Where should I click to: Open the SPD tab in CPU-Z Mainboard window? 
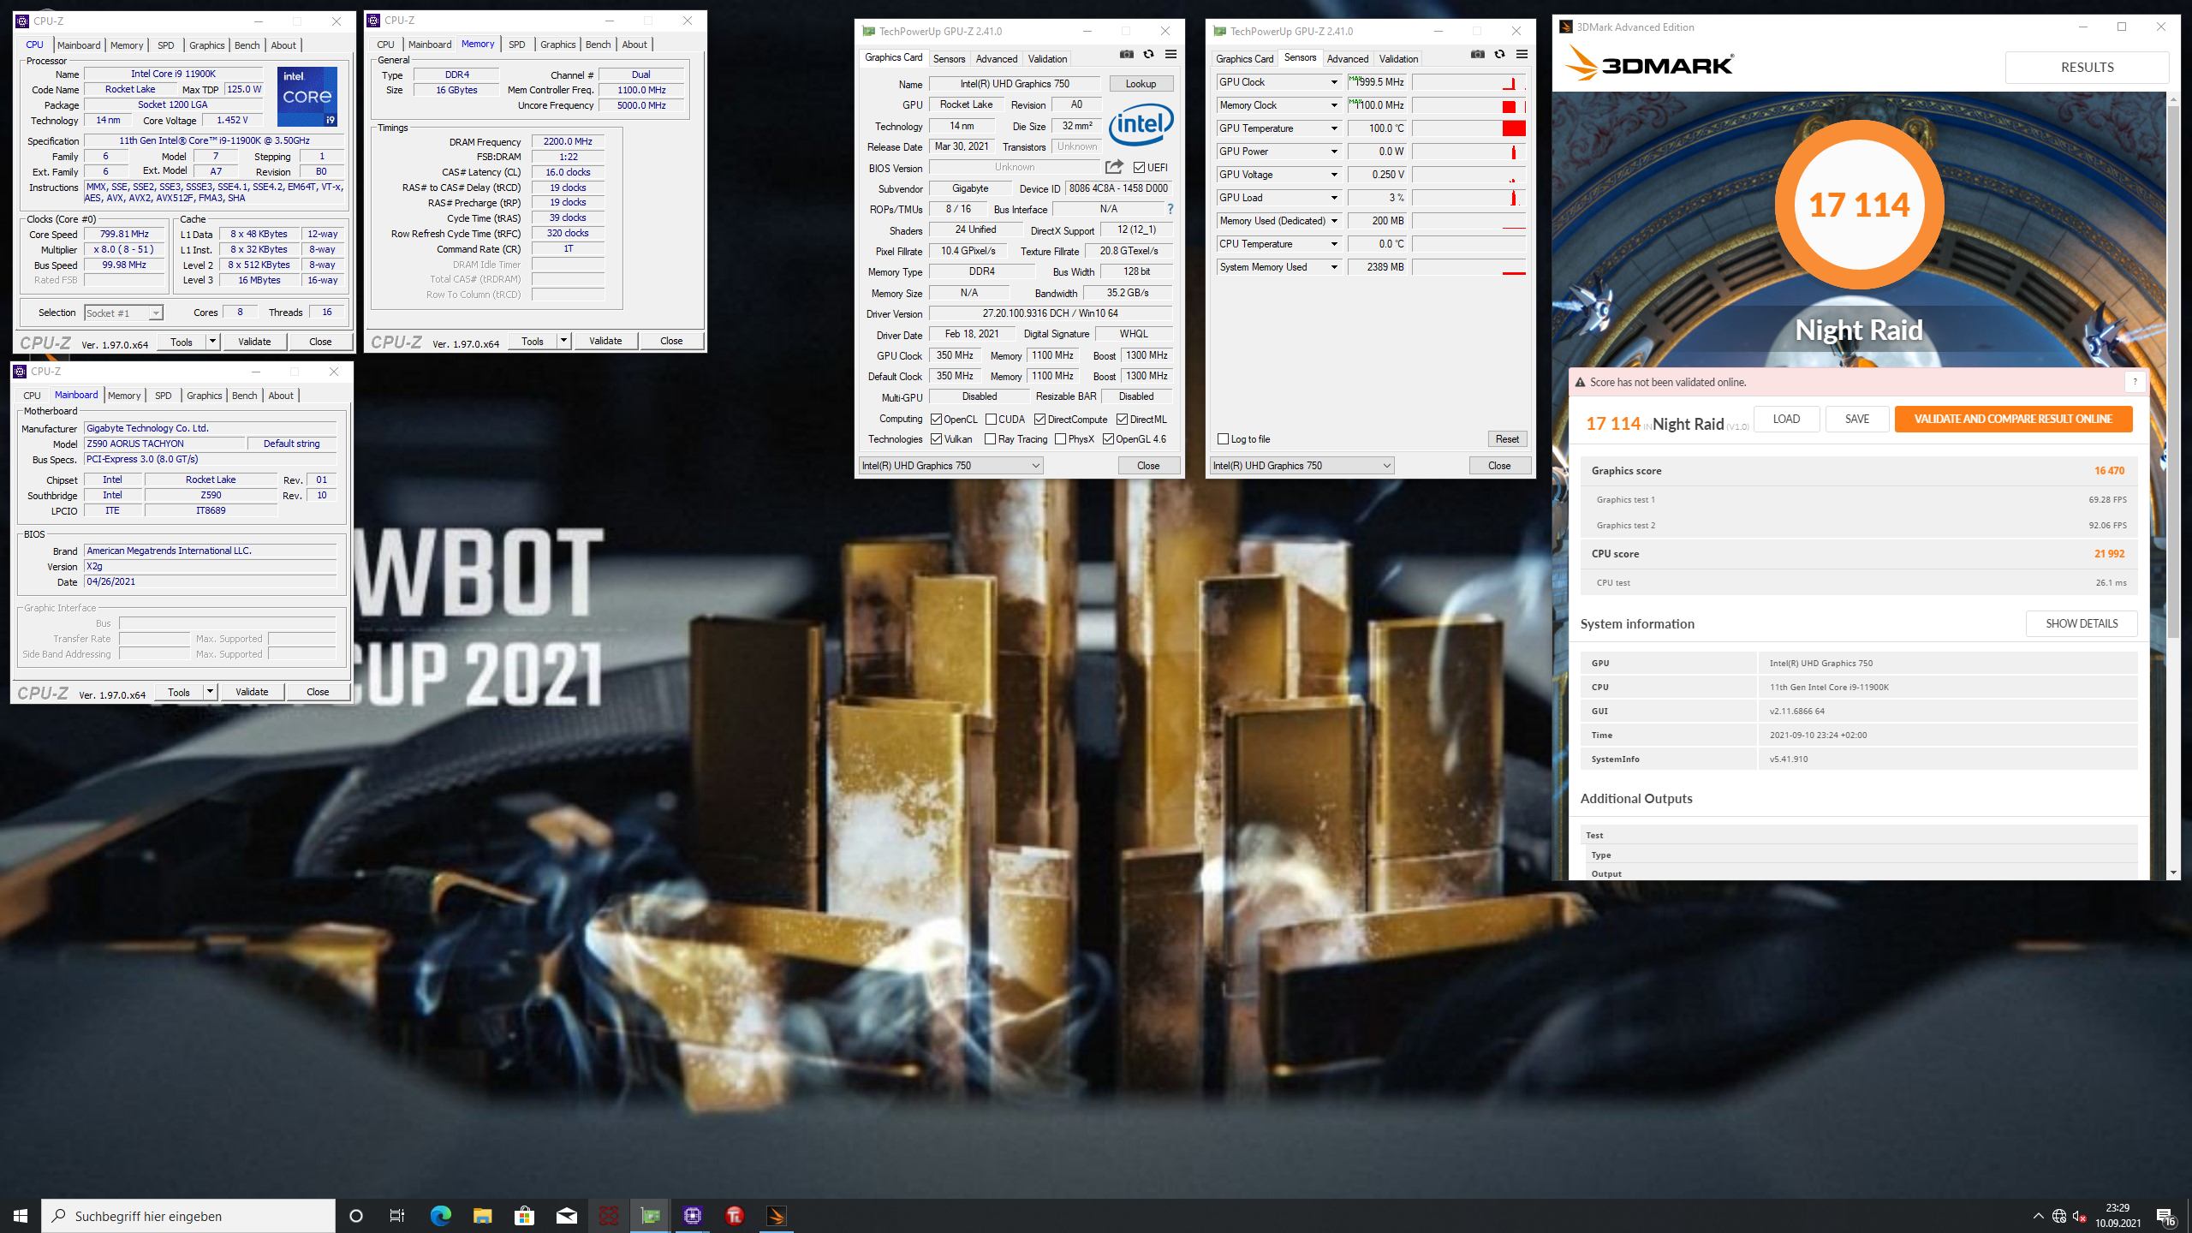tap(163, 396)
